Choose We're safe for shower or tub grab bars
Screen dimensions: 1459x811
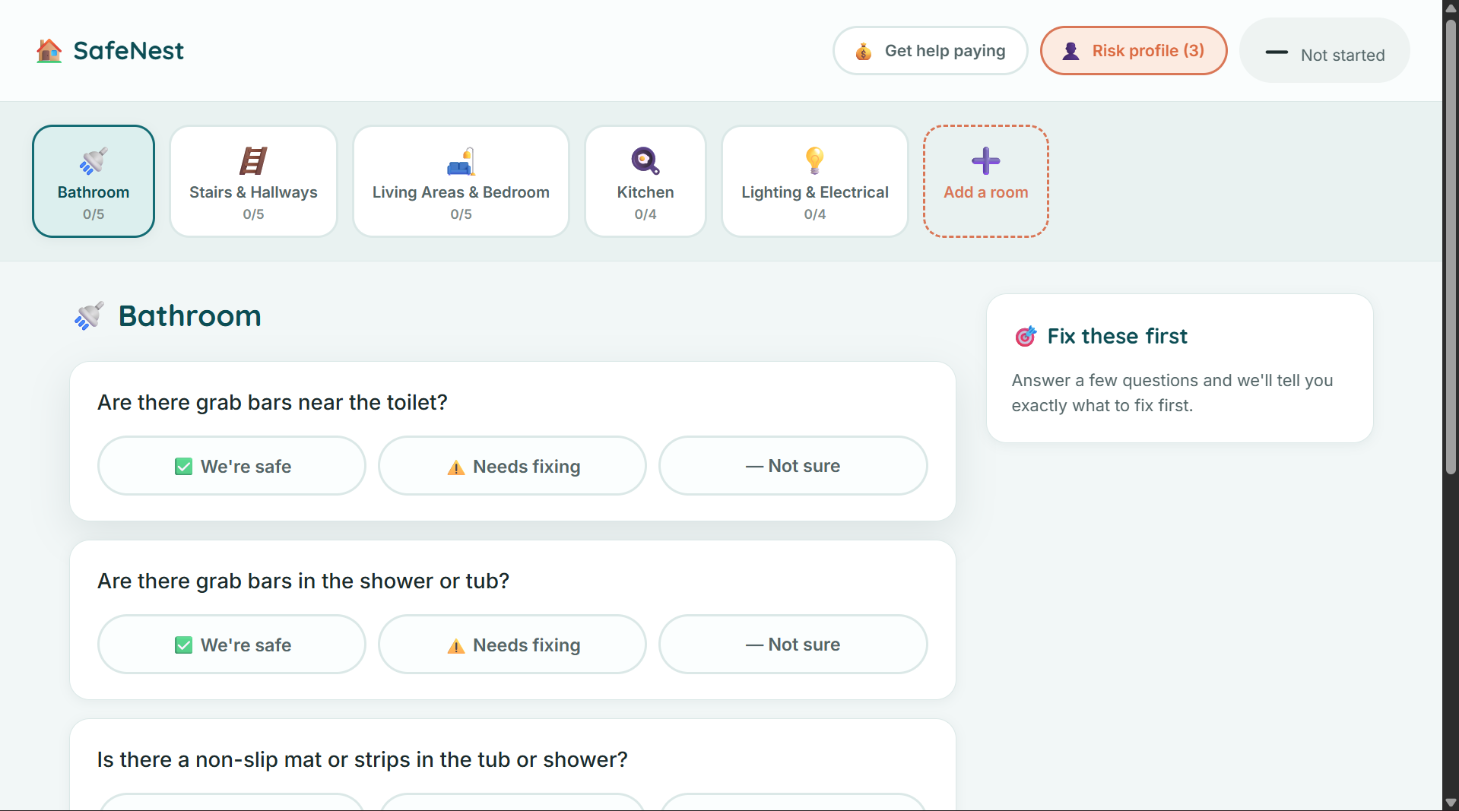(232, 645)
